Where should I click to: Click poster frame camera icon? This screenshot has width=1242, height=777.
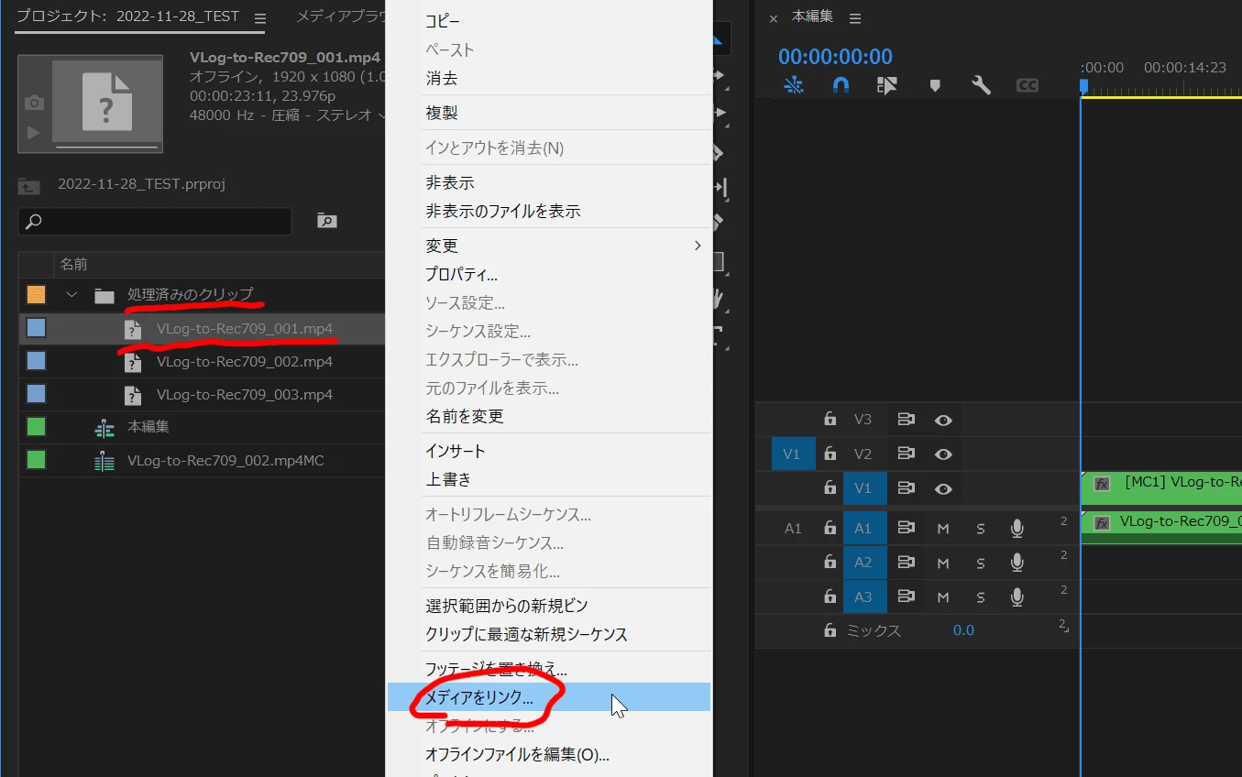click(x=34, y=103)
